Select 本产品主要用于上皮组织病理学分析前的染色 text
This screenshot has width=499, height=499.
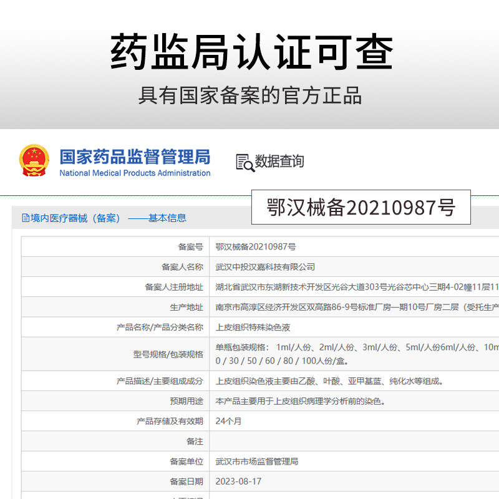(301, 401)
